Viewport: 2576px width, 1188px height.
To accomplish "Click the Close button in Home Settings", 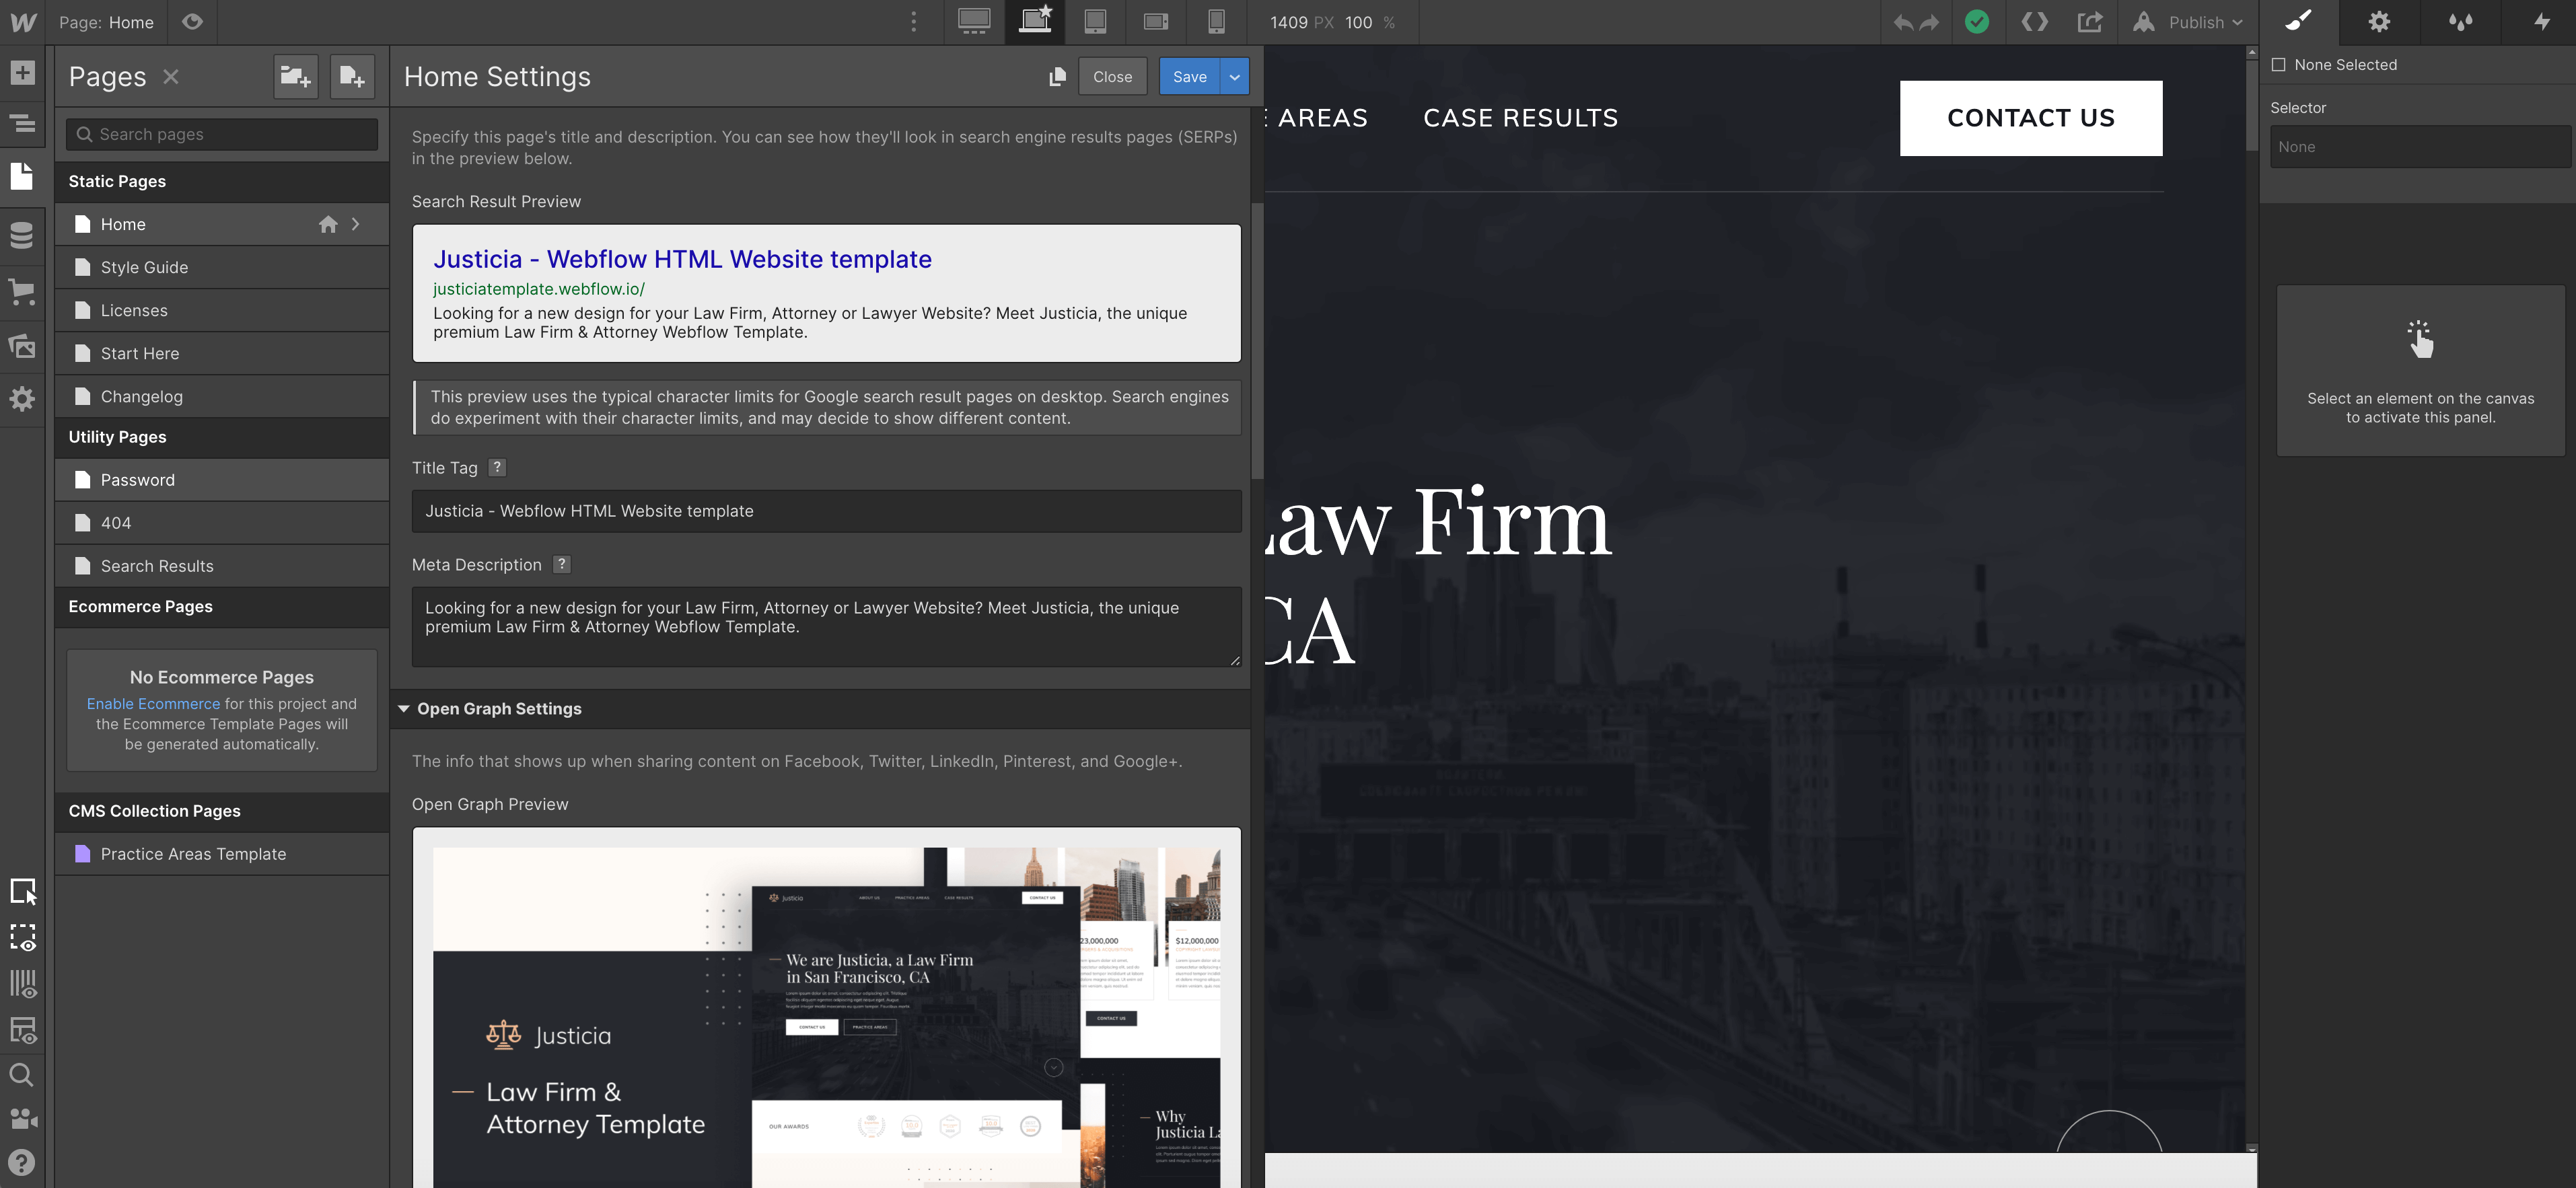I will point(1112,76).
